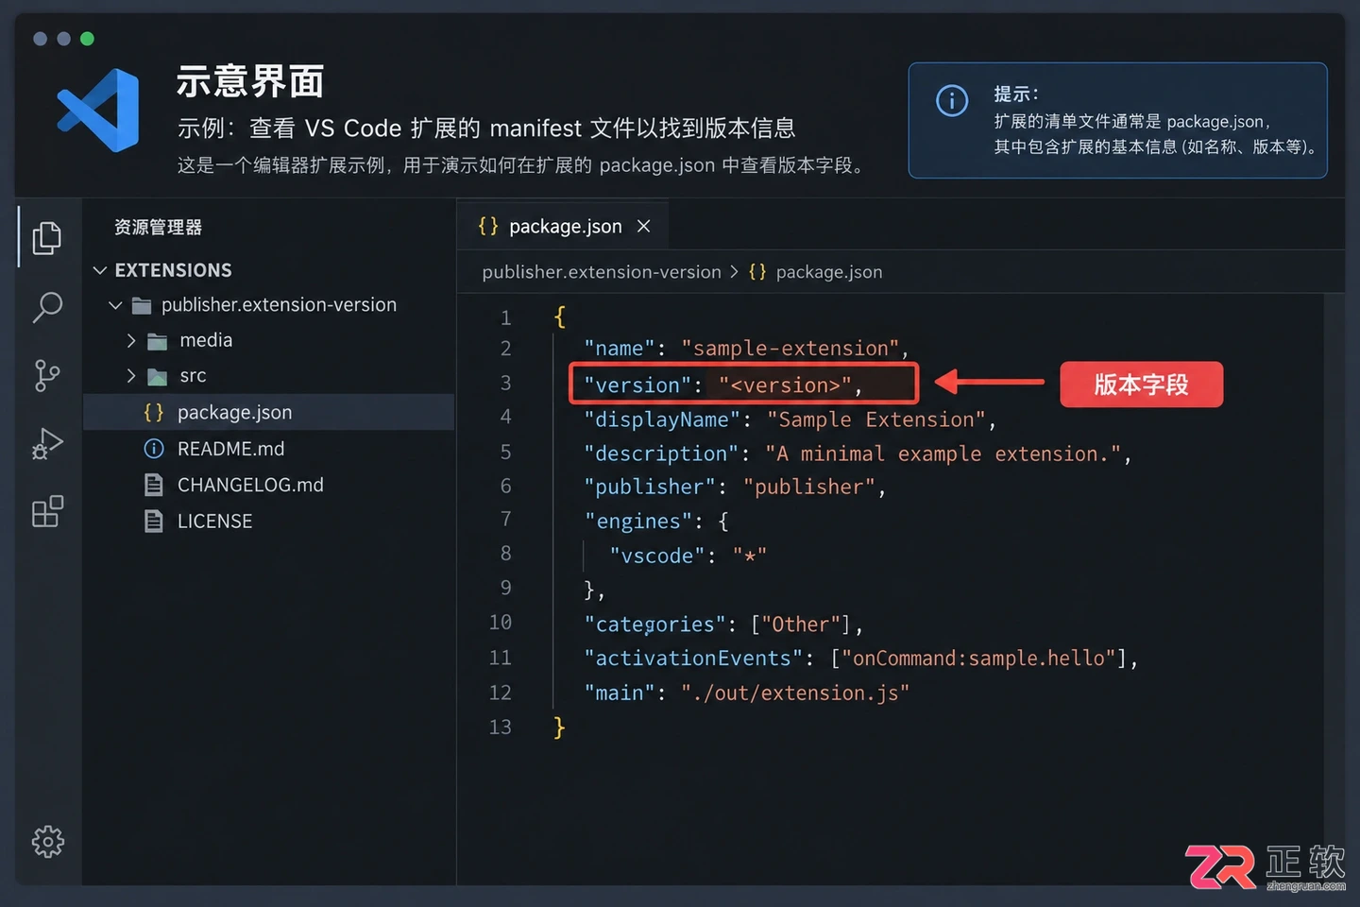Screen dimensions: 1360x907
Task: Click the "publisher" value string on line 6
Action: point(808,488)
